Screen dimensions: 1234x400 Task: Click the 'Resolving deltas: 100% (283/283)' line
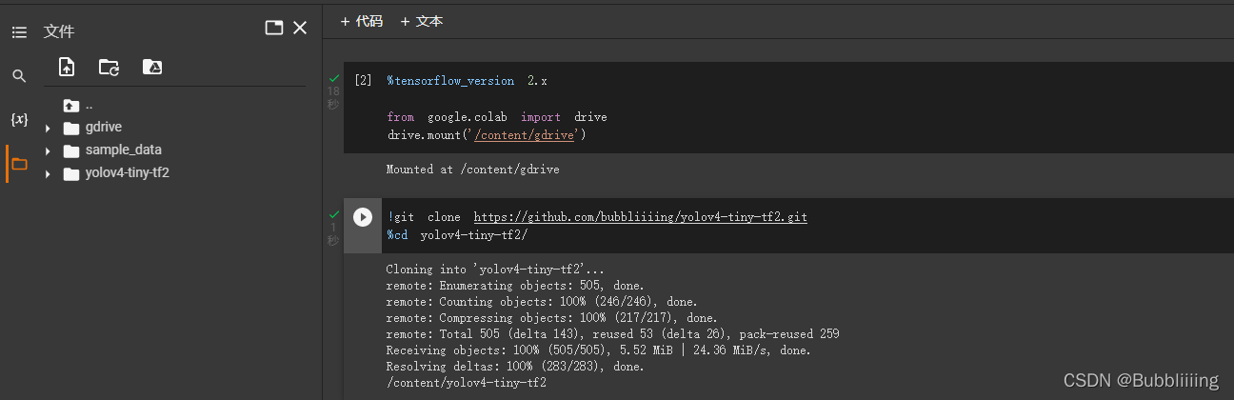point(515,367)
